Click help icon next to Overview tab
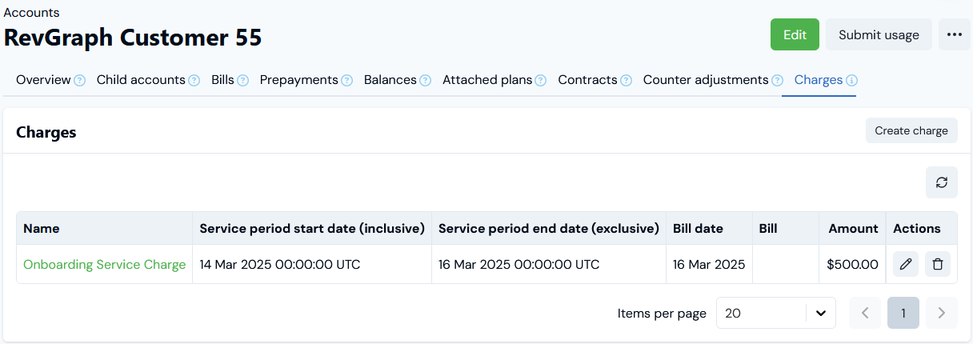The height and width of the screenshot is (344, 973). pos(80,81)
